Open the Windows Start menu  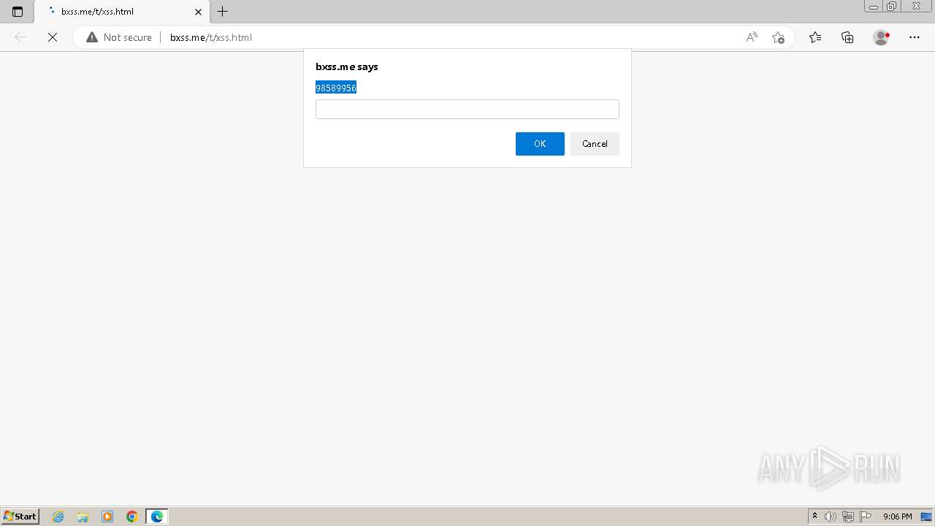pyautogui.click(x=20, y=517)
